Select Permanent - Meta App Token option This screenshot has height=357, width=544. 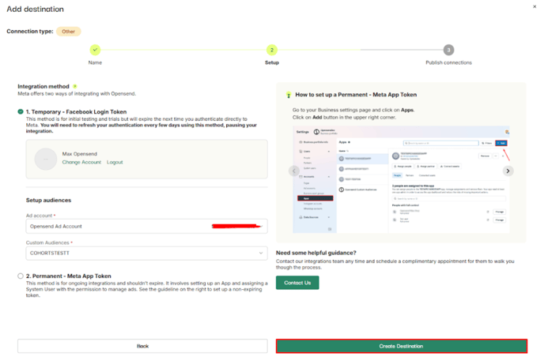tap(21, 276)
